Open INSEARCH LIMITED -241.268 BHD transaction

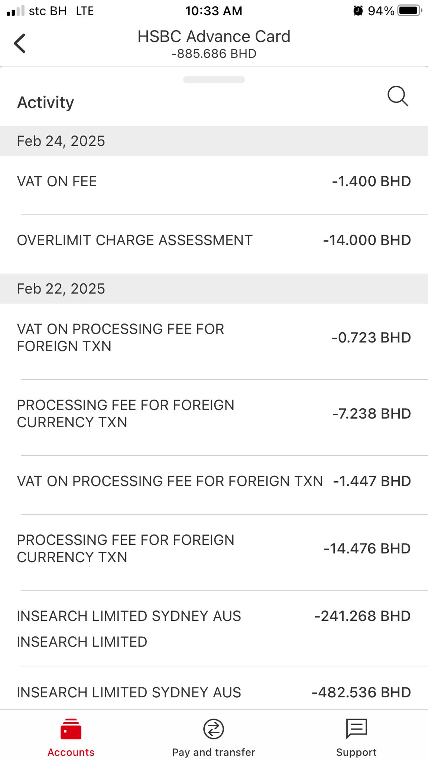[214, 629]
